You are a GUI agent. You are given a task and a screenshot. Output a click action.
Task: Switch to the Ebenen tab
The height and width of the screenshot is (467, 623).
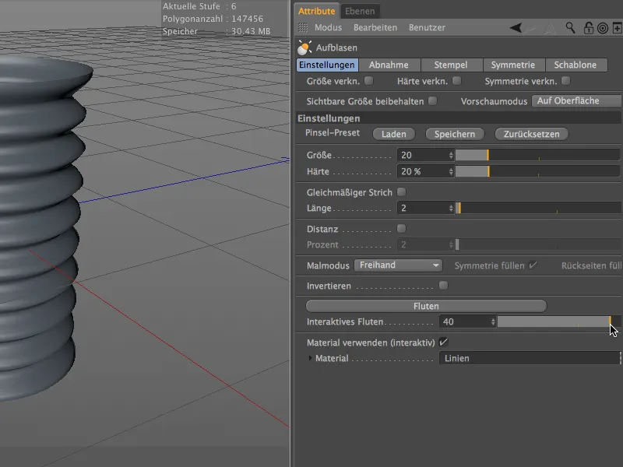tap(360, 11)
